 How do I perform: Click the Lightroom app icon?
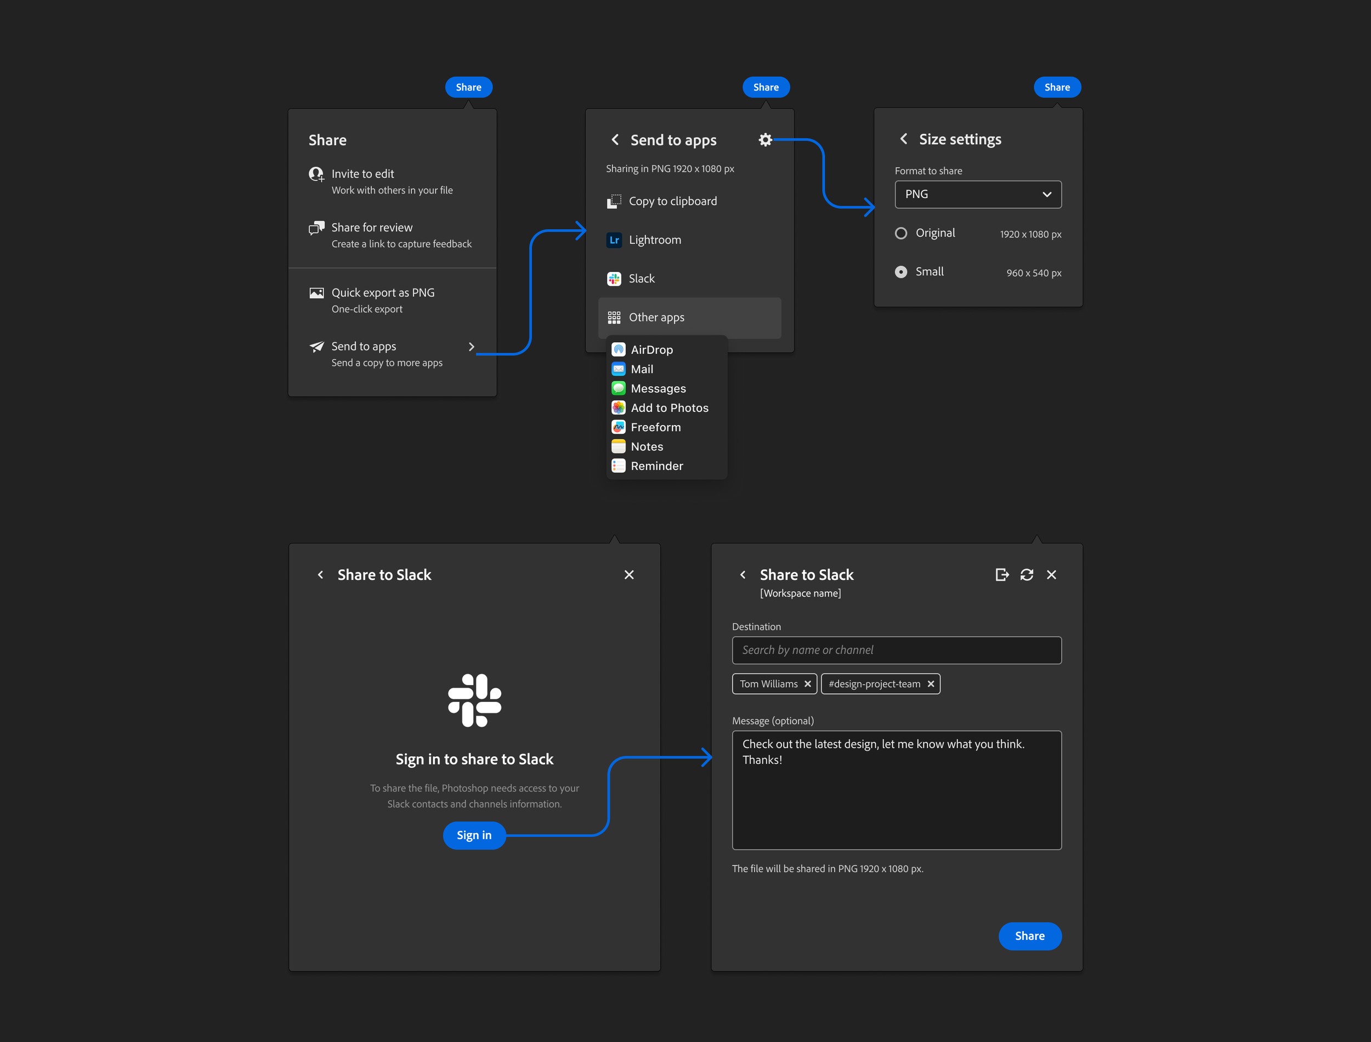[614, 240]
